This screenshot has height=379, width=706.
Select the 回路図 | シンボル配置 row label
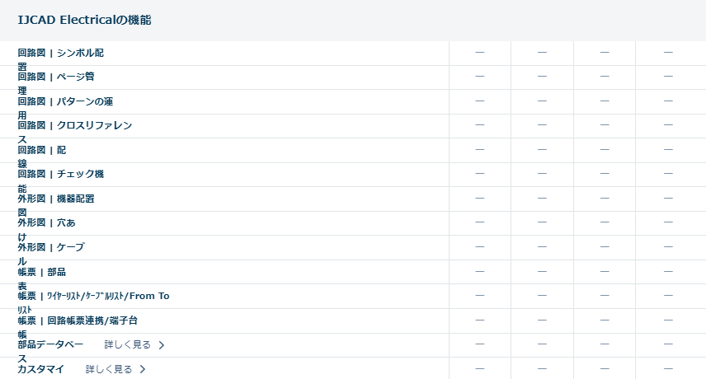pyautogui.click(x=61, y=54)
